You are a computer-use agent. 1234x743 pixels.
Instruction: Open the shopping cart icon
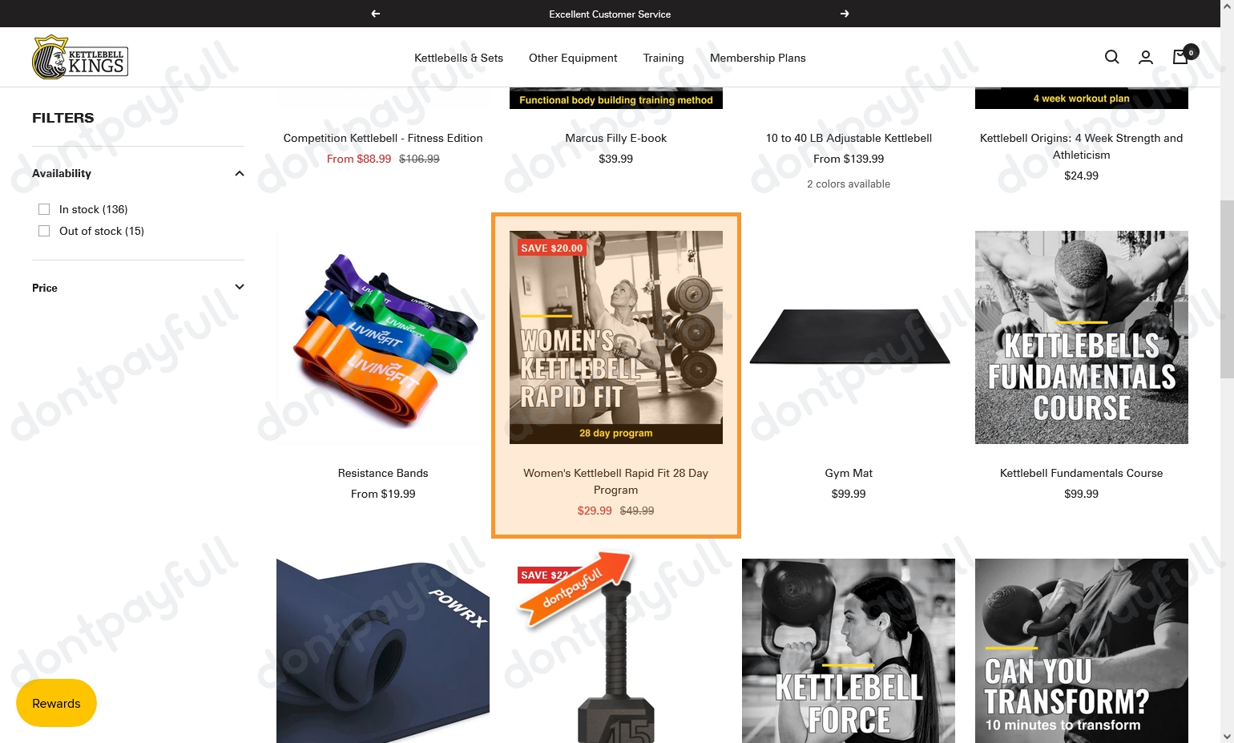click(1181, 57)
